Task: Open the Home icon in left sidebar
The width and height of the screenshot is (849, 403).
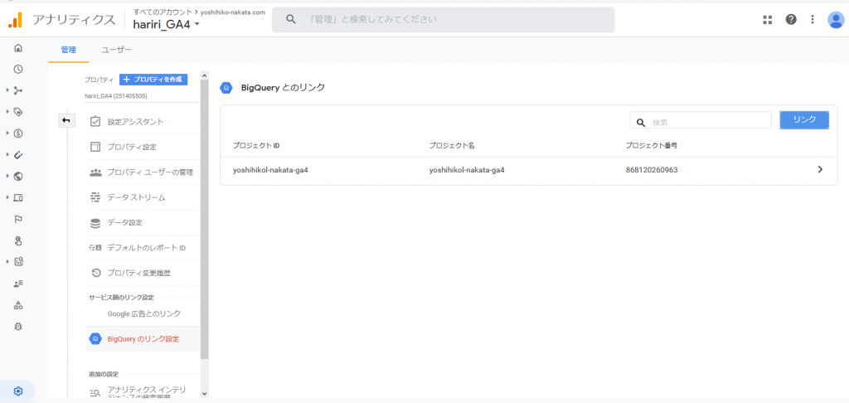Action: click(x=18, y=47)
